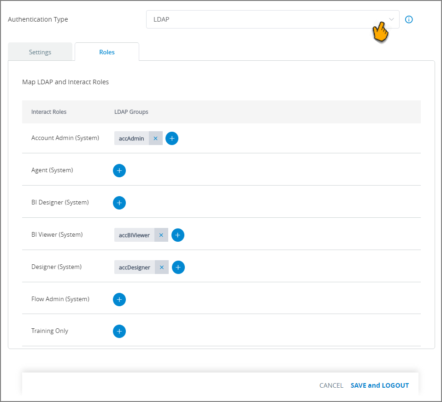Viewport: 442px width, 402px height.
Task: Remove the accAdmin LDAP group
Action: coord(156,138)
